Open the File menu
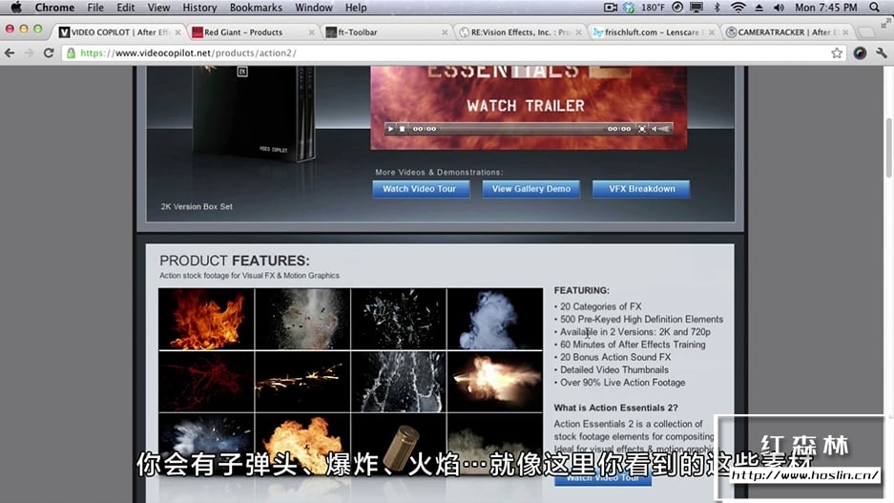Image resolution: width=894 pixels, height=503 pixels. click(95, 8)
